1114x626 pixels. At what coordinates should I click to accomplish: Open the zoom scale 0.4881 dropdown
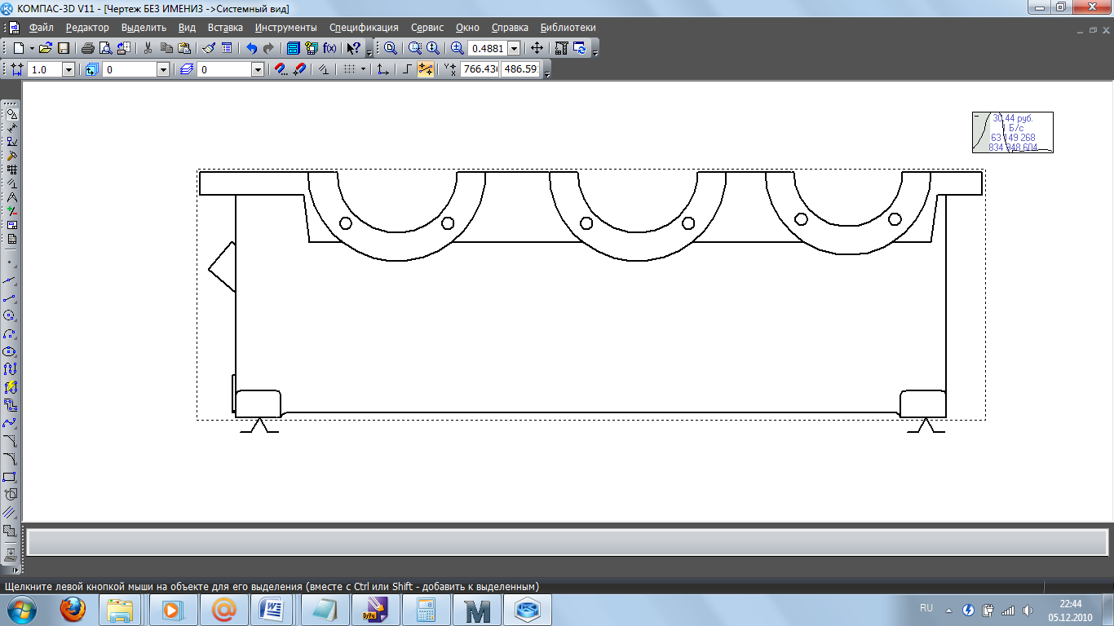click(514, 48)
